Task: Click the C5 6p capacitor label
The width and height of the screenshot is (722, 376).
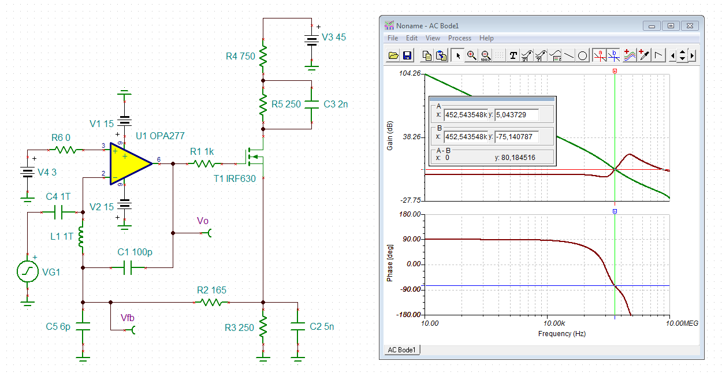Action: 58,326
